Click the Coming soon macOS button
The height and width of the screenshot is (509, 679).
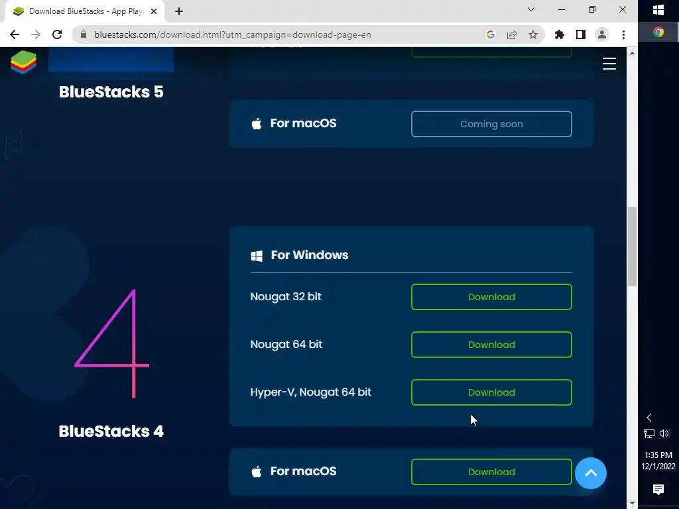(x=491, y=124)
